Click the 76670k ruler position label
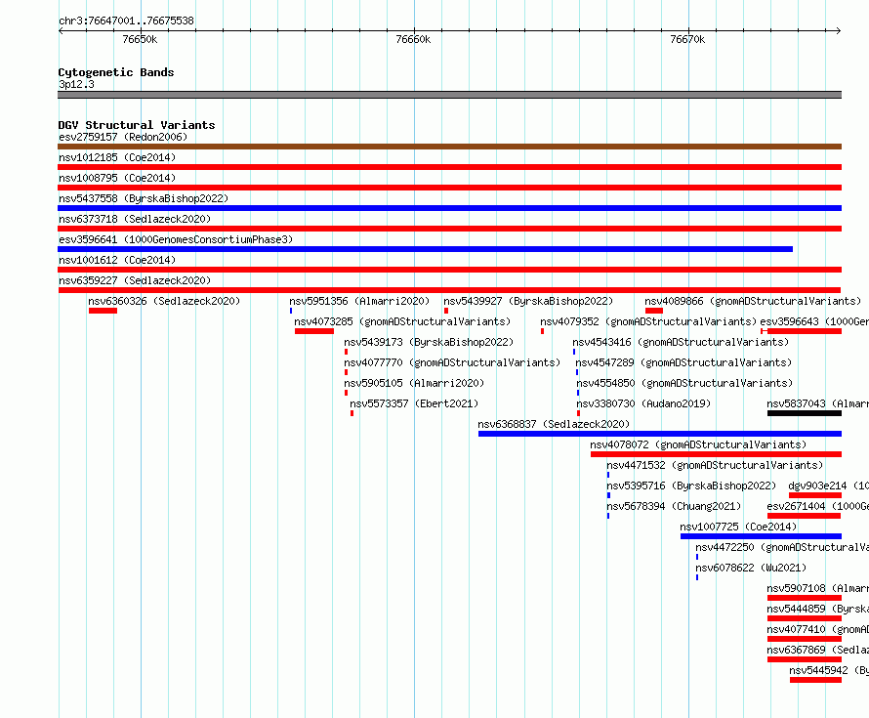Viewport: 869px width, 718px height. click(x=687, y=39)
